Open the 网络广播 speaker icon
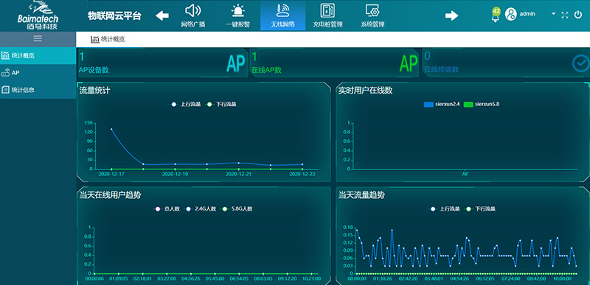This screenshot has width=590, height=285. click(x=193, y=10)
